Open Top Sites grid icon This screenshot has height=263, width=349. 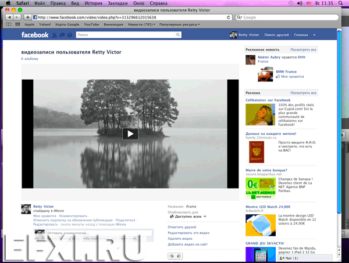tap(17, 24)
